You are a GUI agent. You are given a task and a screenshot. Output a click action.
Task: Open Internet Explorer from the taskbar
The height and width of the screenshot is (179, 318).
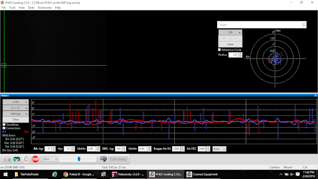click(55, 175)
